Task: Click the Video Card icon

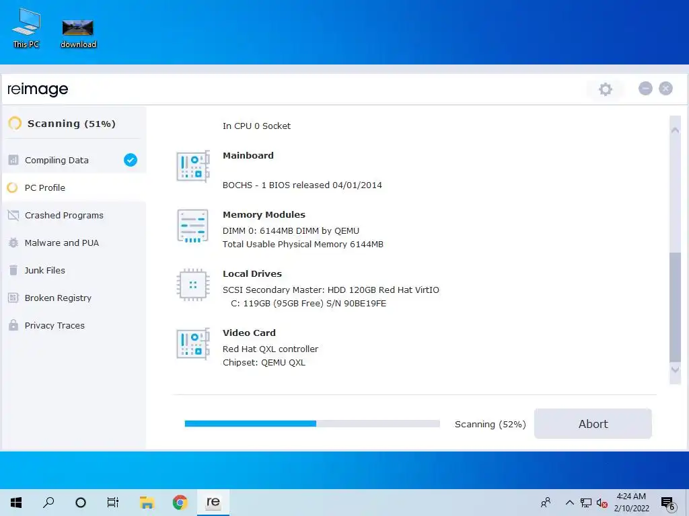Action: pos(193,344)
